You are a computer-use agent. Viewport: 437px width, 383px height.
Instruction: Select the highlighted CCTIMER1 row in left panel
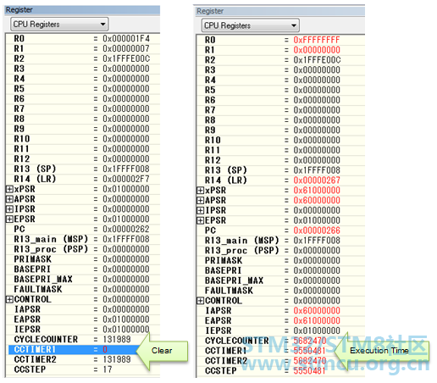click(75, 350)
